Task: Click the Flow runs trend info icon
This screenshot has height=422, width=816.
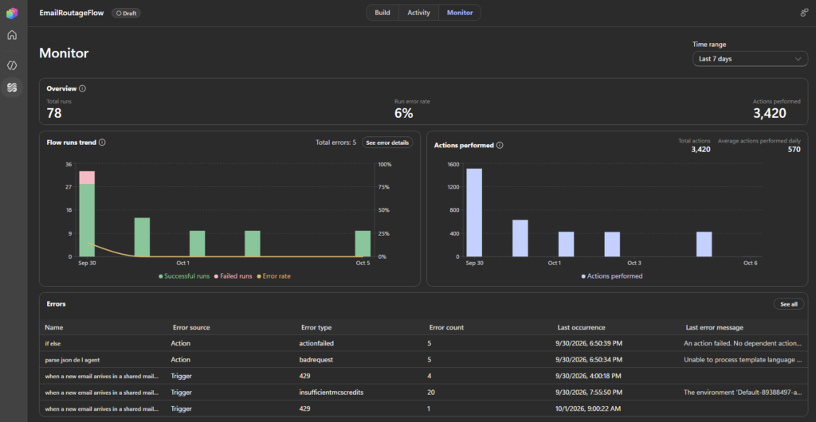Action: coord(102,143)
